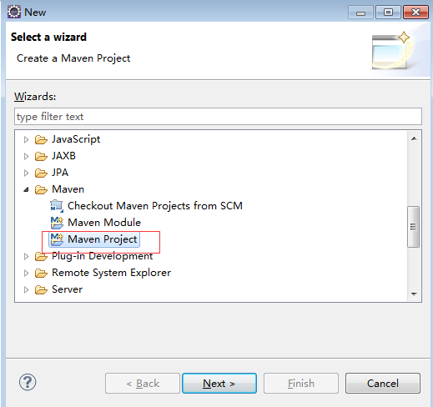Cancel the New wizard dialog

click(383, 384)
